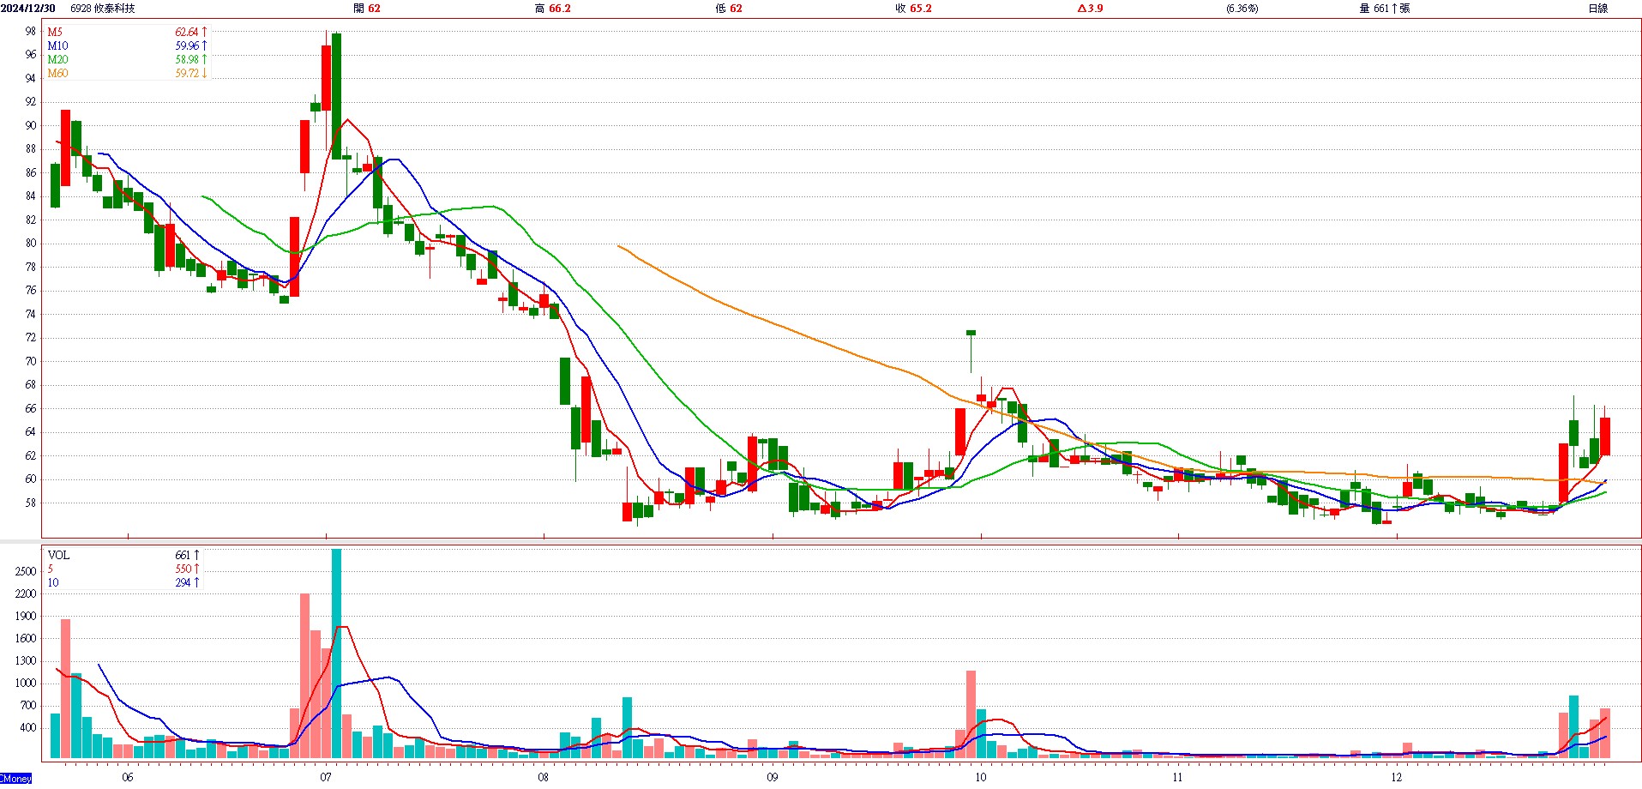1642x789 pixels.
Task: Click the 74 label on the price axis
Action: point(31,315)
